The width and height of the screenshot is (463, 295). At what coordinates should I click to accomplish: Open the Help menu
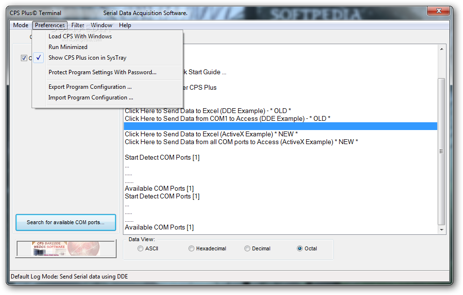[125, 25]
